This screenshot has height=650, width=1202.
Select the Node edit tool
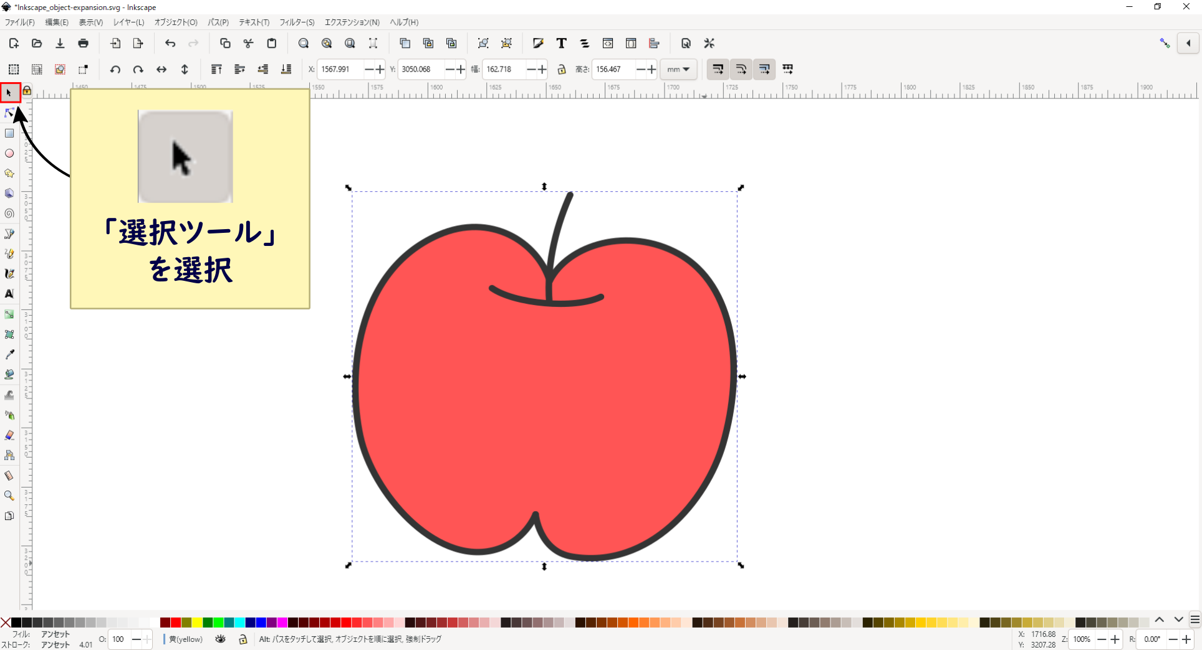click(9, 113)
